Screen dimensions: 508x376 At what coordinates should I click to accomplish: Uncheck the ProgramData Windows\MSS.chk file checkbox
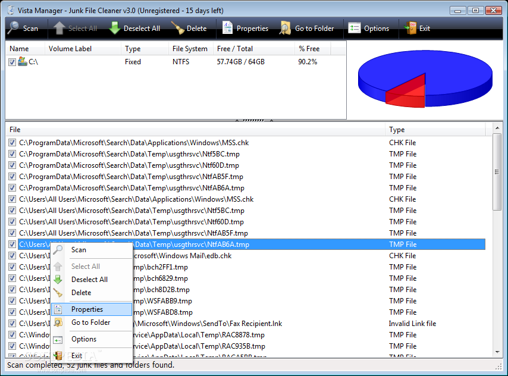12,143
